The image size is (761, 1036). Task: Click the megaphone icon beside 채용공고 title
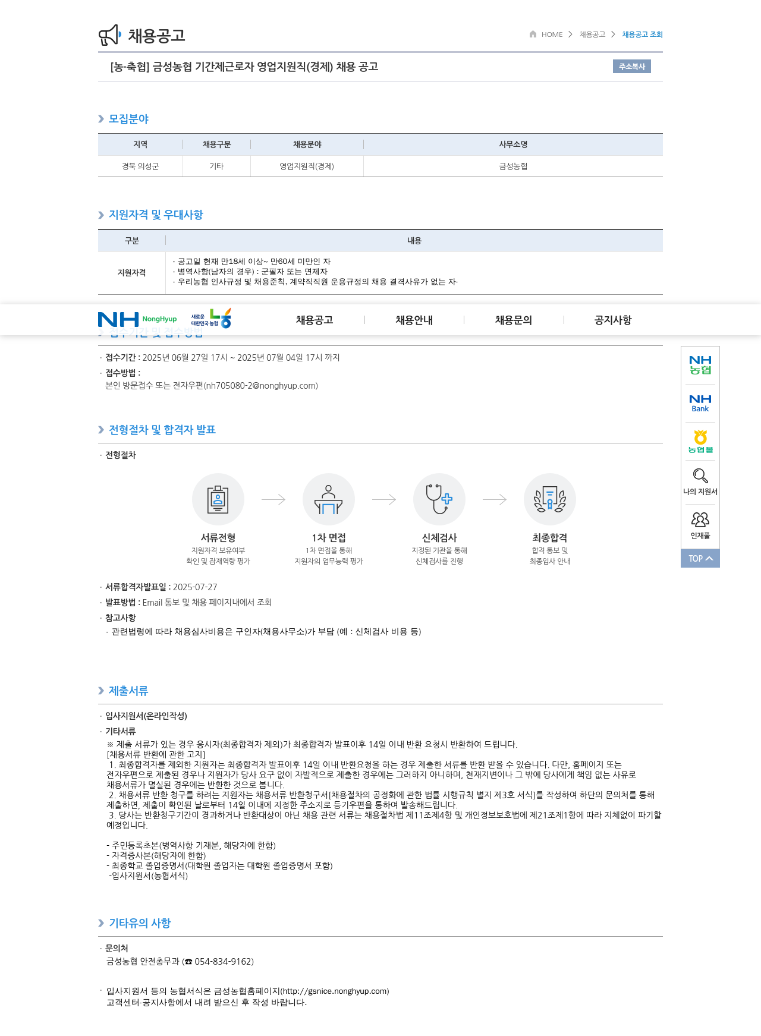click(109, 35)
